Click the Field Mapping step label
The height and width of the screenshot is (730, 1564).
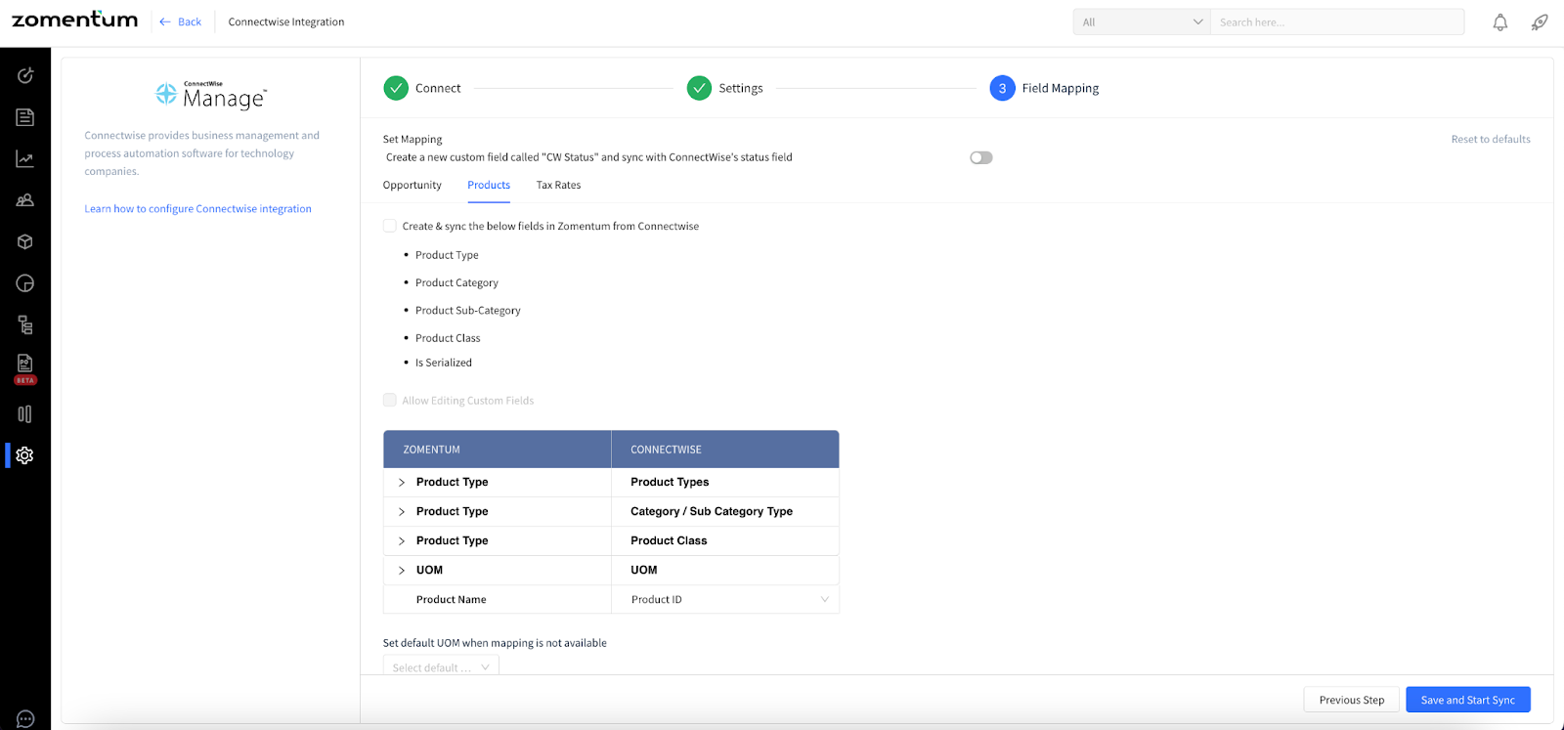pyautogui.click(x=1061, y=88)
